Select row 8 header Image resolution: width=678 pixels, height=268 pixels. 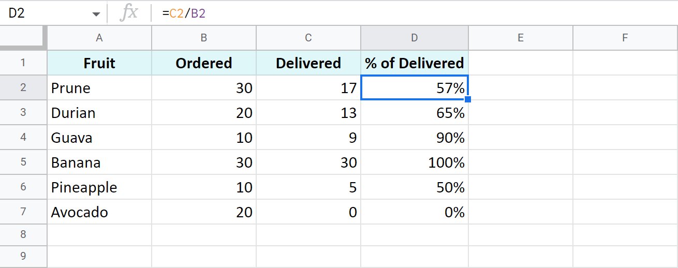click(x=23, y=234)
